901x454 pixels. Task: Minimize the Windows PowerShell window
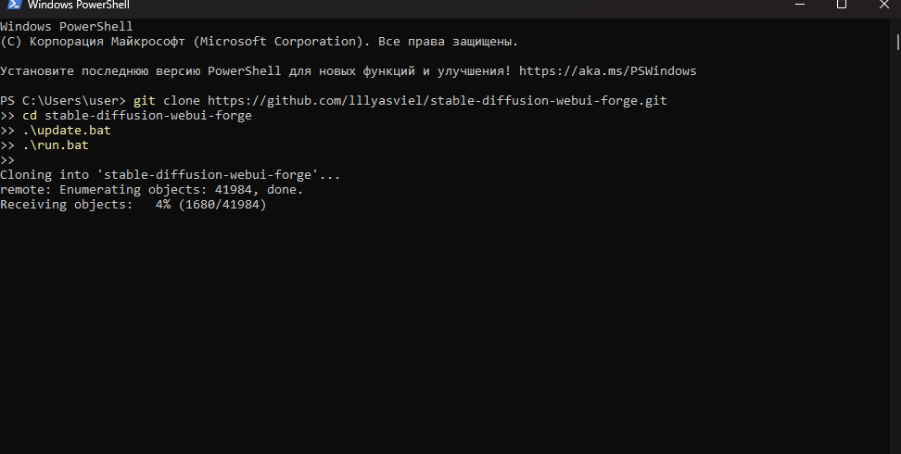pyautogui.click(x=799, y=5)
